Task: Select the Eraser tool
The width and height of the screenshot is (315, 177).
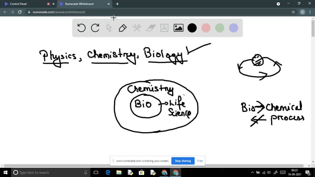Action: pos(150,28)
